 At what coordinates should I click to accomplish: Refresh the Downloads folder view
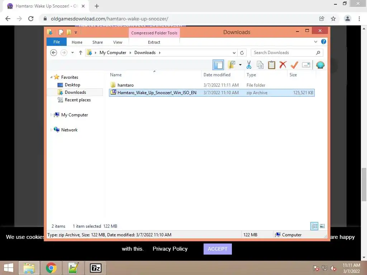[x=242, y=53]
